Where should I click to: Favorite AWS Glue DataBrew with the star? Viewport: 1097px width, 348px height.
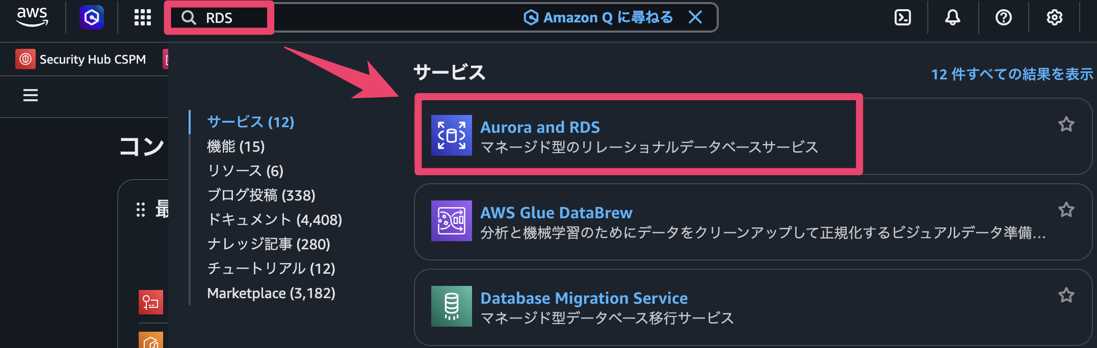(x=1066, y=210)
